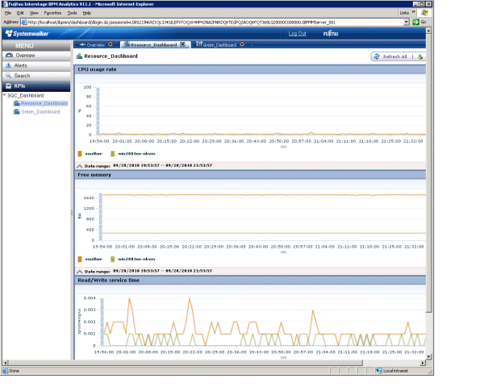Collapse CPU usage rate date range

pyautogui.click(x=80, y=164)
